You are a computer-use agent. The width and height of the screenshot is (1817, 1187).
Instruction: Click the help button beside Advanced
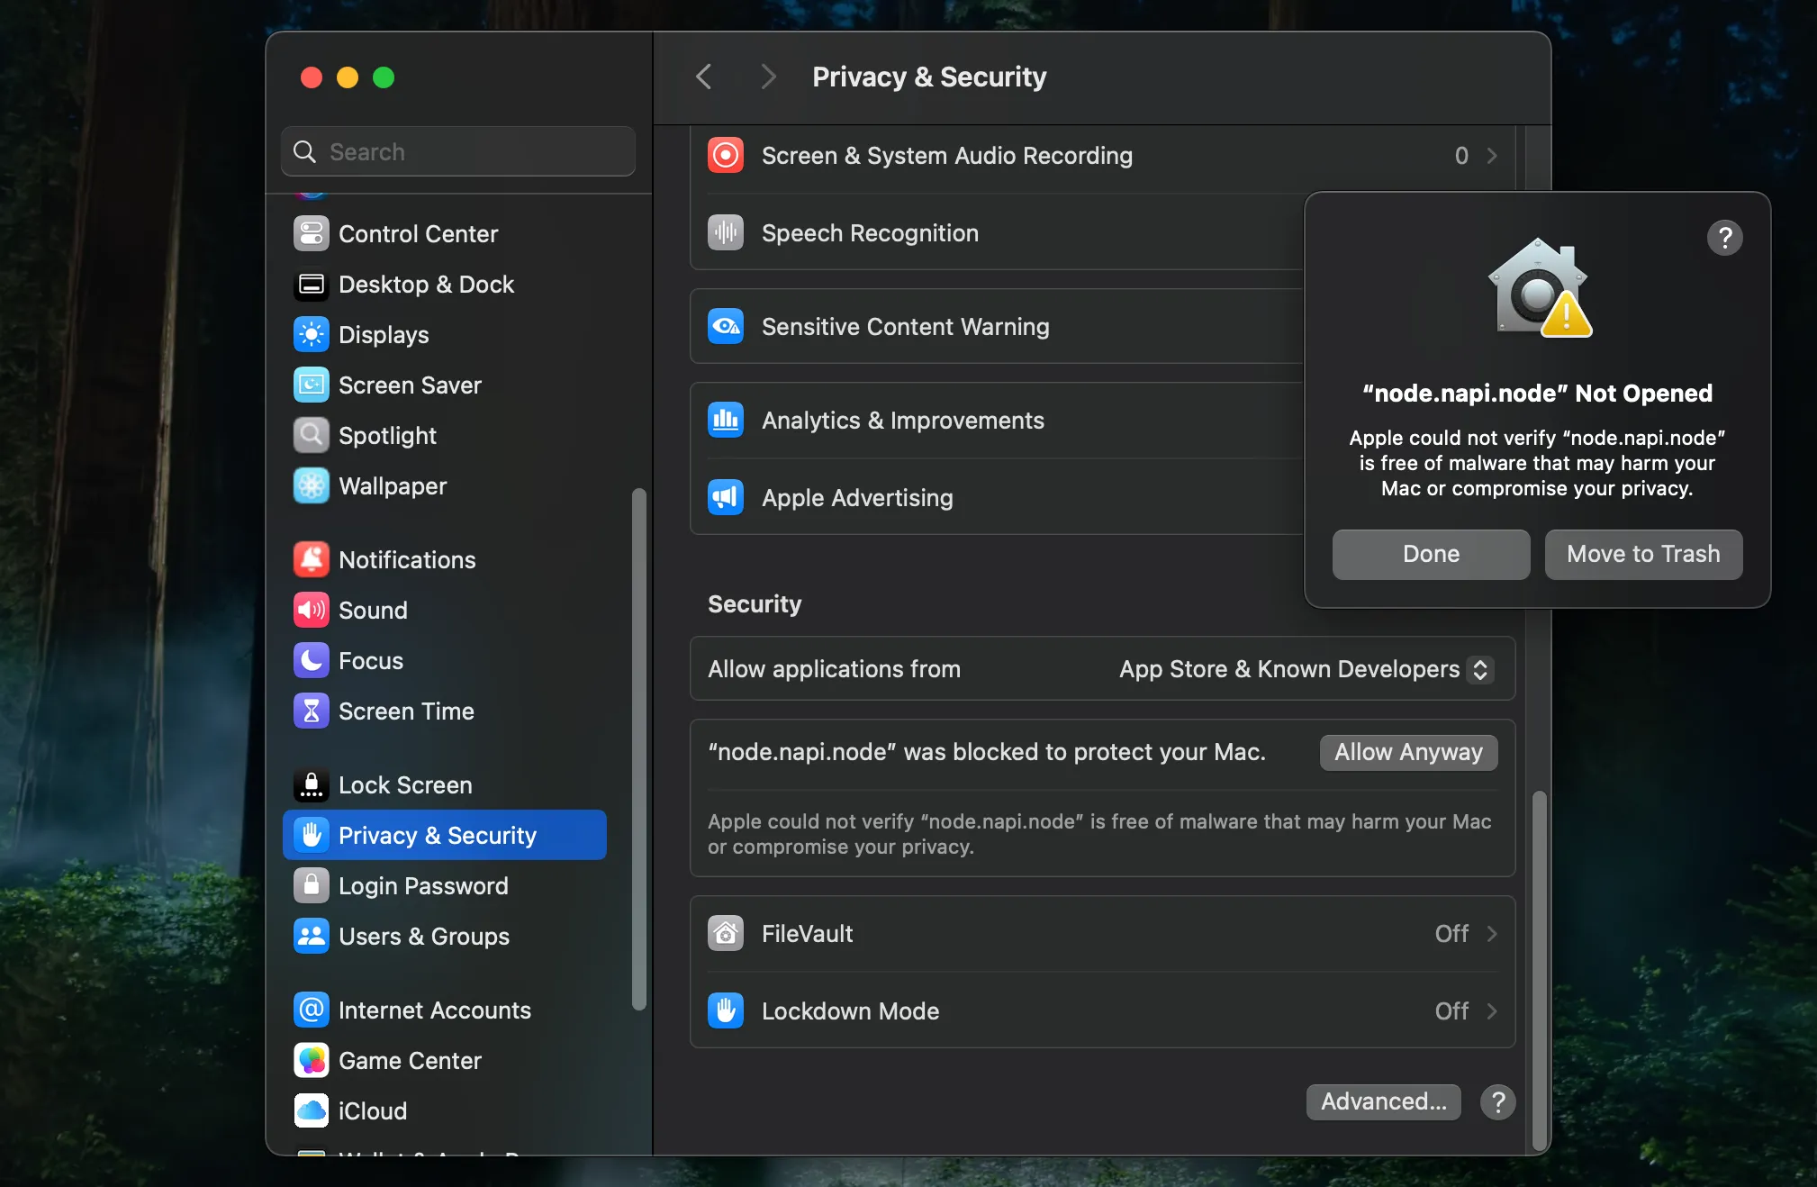point(1498,1101)
